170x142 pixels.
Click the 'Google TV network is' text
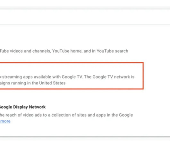coord(114,77)
